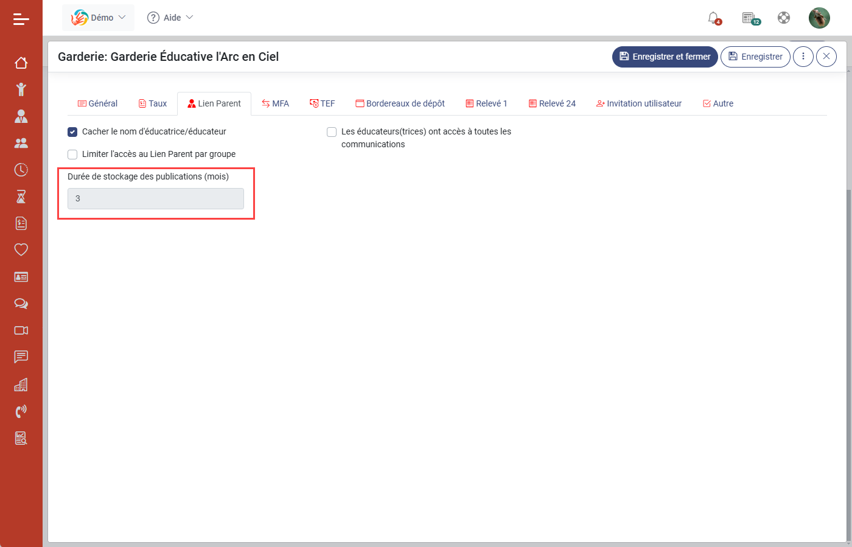
Task: Open the hamburger menu in the sidebar
Action: click(x=21, y=19)
